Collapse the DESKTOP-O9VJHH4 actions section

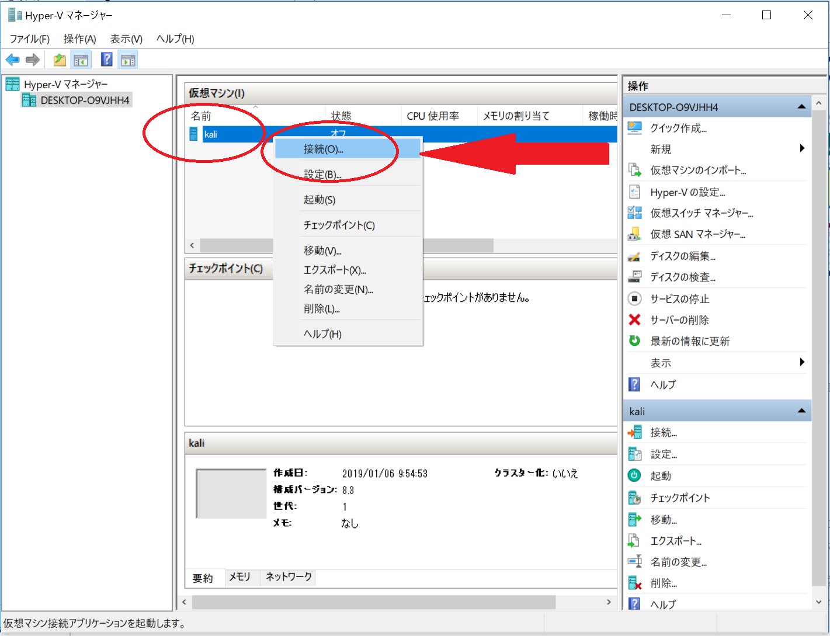801,107
